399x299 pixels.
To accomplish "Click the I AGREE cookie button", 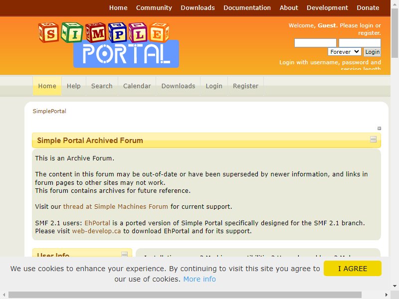I will [353, 269].
